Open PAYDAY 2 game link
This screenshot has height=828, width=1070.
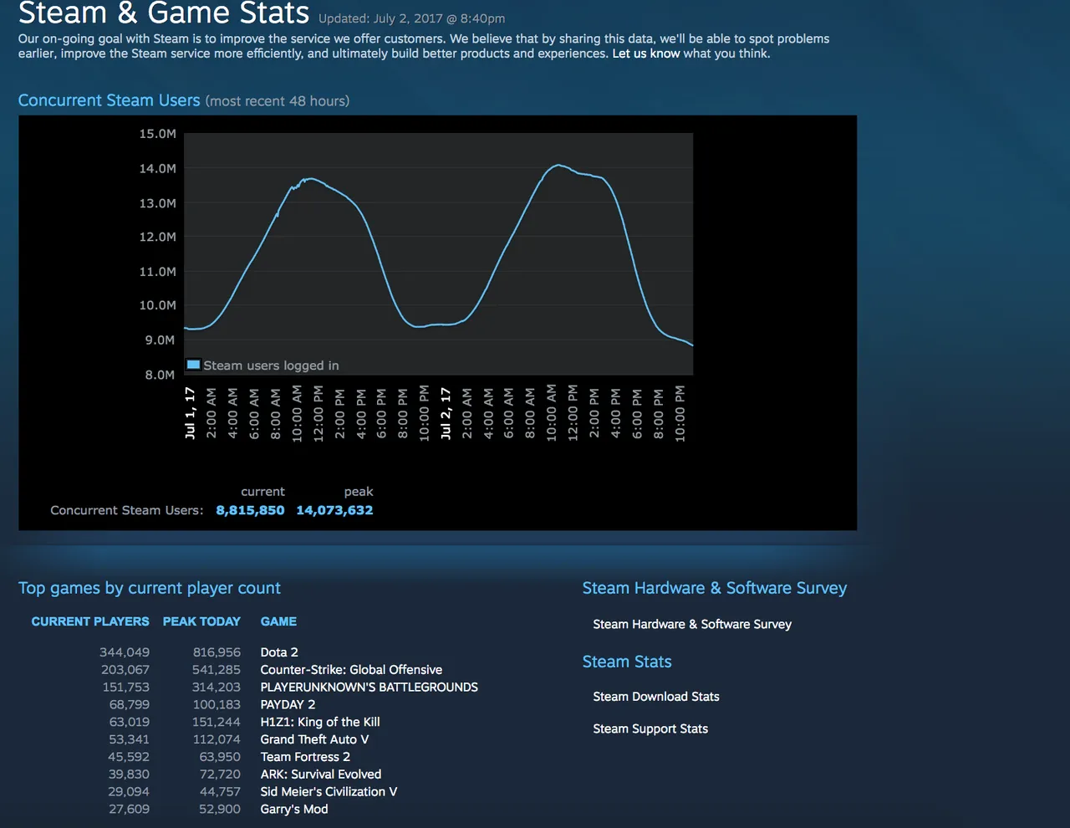[288, 705]
